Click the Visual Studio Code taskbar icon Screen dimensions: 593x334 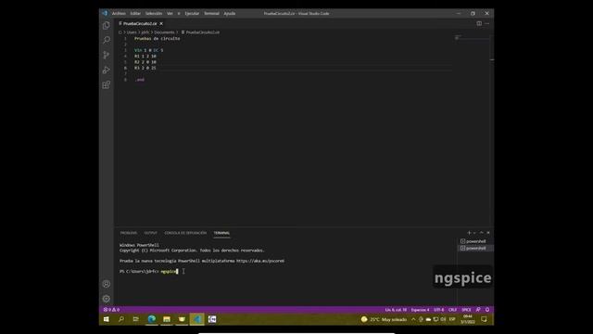point(197,319)
